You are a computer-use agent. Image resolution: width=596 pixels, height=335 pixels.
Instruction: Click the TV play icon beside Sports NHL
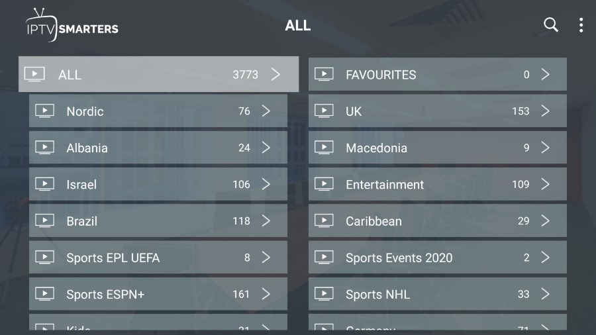coord(324,294)
